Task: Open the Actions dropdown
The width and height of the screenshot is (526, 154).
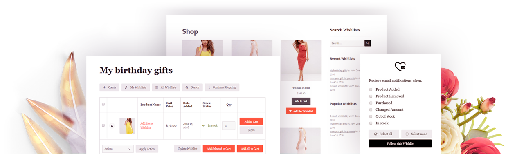Action: [118, 149]
